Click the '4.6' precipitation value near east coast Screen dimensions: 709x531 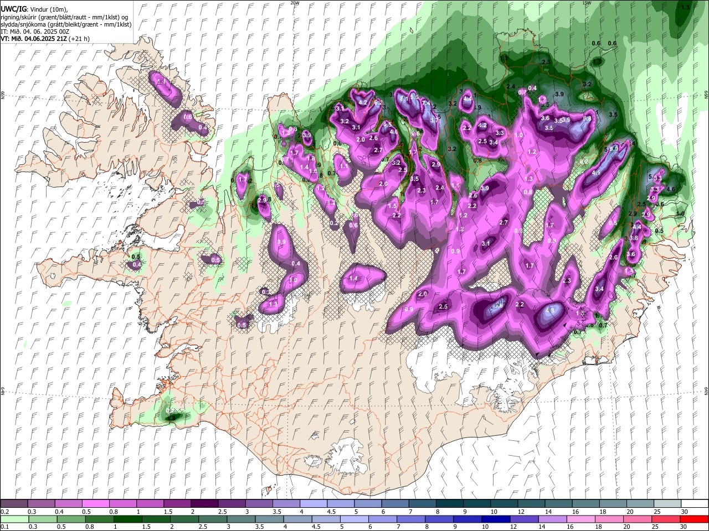point(671,190)
